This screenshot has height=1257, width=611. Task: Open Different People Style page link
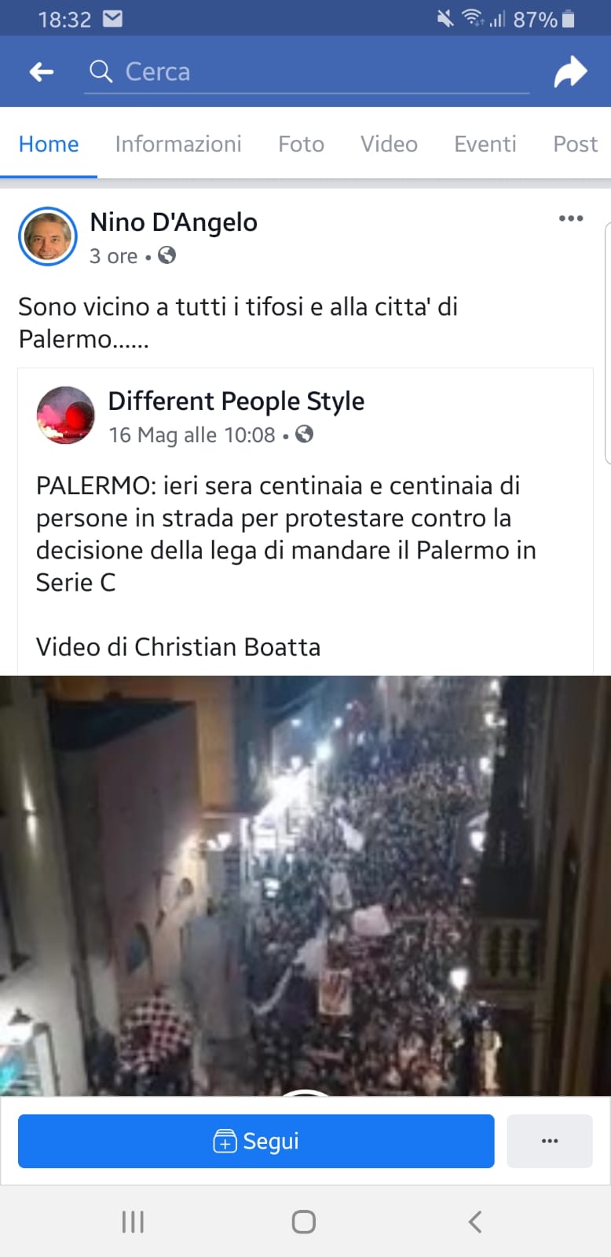click(236, 401)
